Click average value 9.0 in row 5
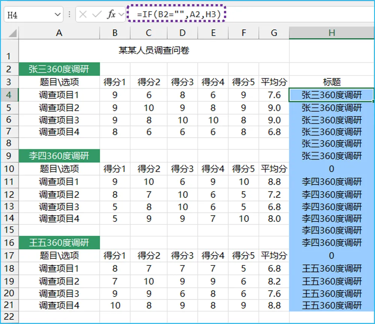The image size is (375, 324). [x=274, y=108]
